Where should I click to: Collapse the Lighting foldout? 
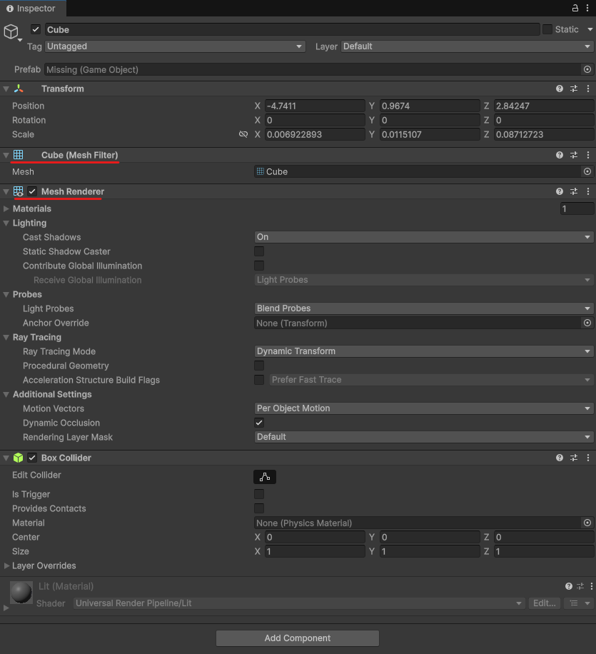pos(6,223)
